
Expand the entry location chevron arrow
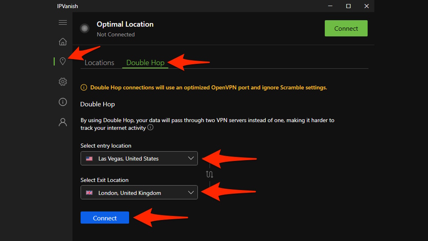pos(191,158)
